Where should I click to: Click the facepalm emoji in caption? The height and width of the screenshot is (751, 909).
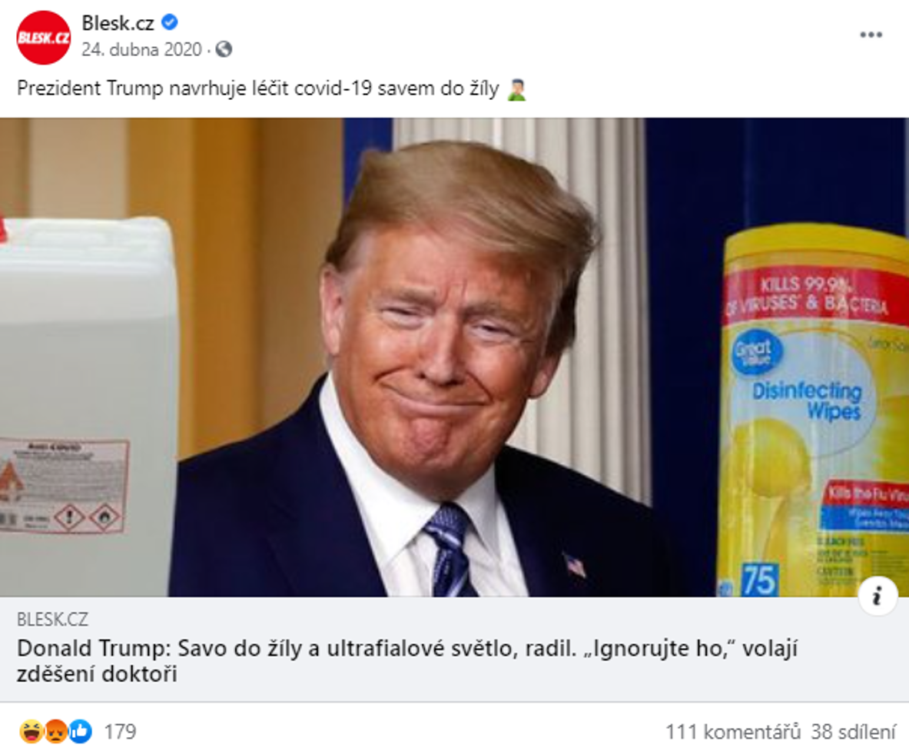coord(516,89)
